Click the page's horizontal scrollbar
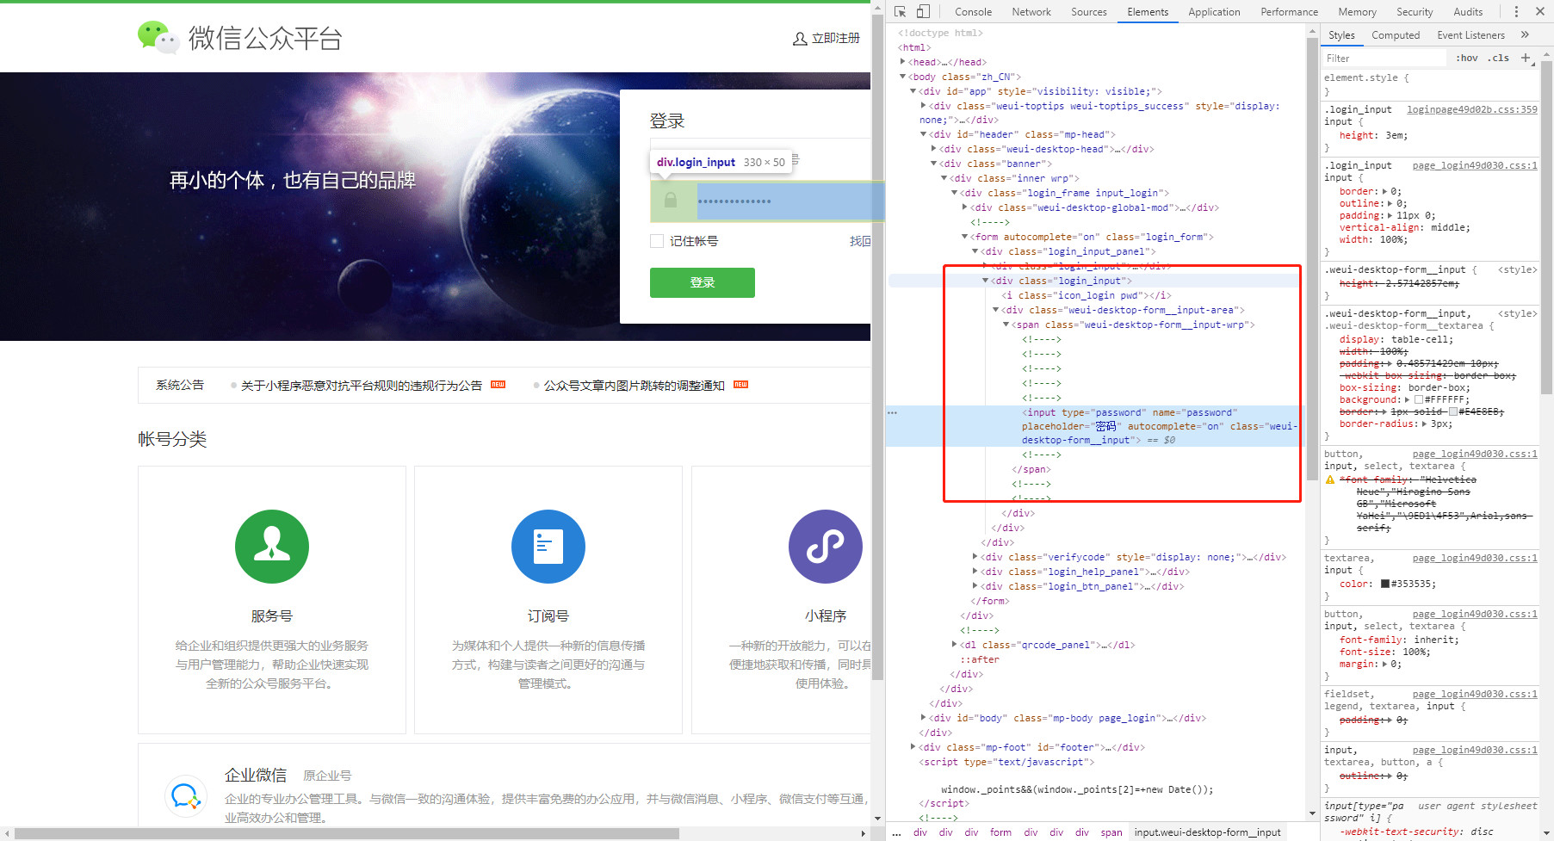 [347, 833]
